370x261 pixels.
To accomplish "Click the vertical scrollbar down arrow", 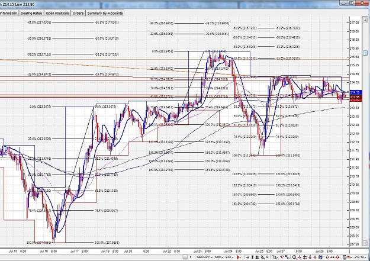I will click(x=365, y=243).
